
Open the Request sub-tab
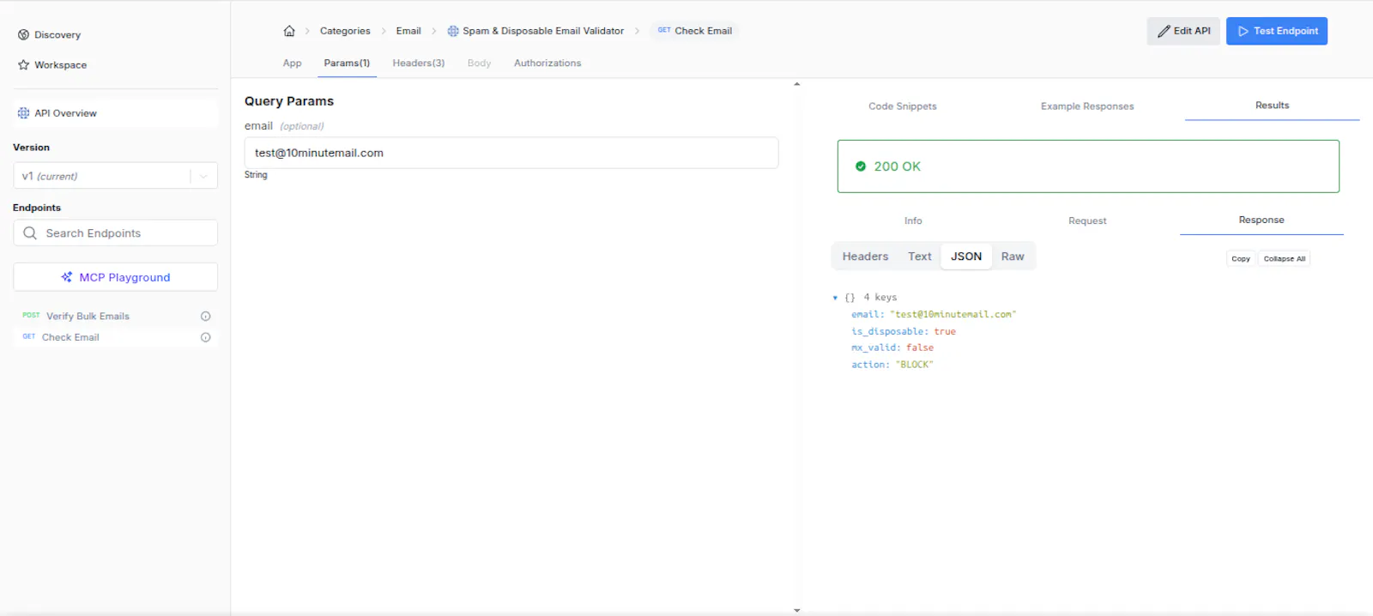(x=1087, y=221)
